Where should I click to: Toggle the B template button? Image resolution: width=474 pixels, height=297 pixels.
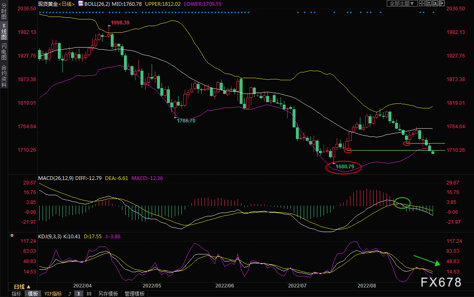pos(78,294)
